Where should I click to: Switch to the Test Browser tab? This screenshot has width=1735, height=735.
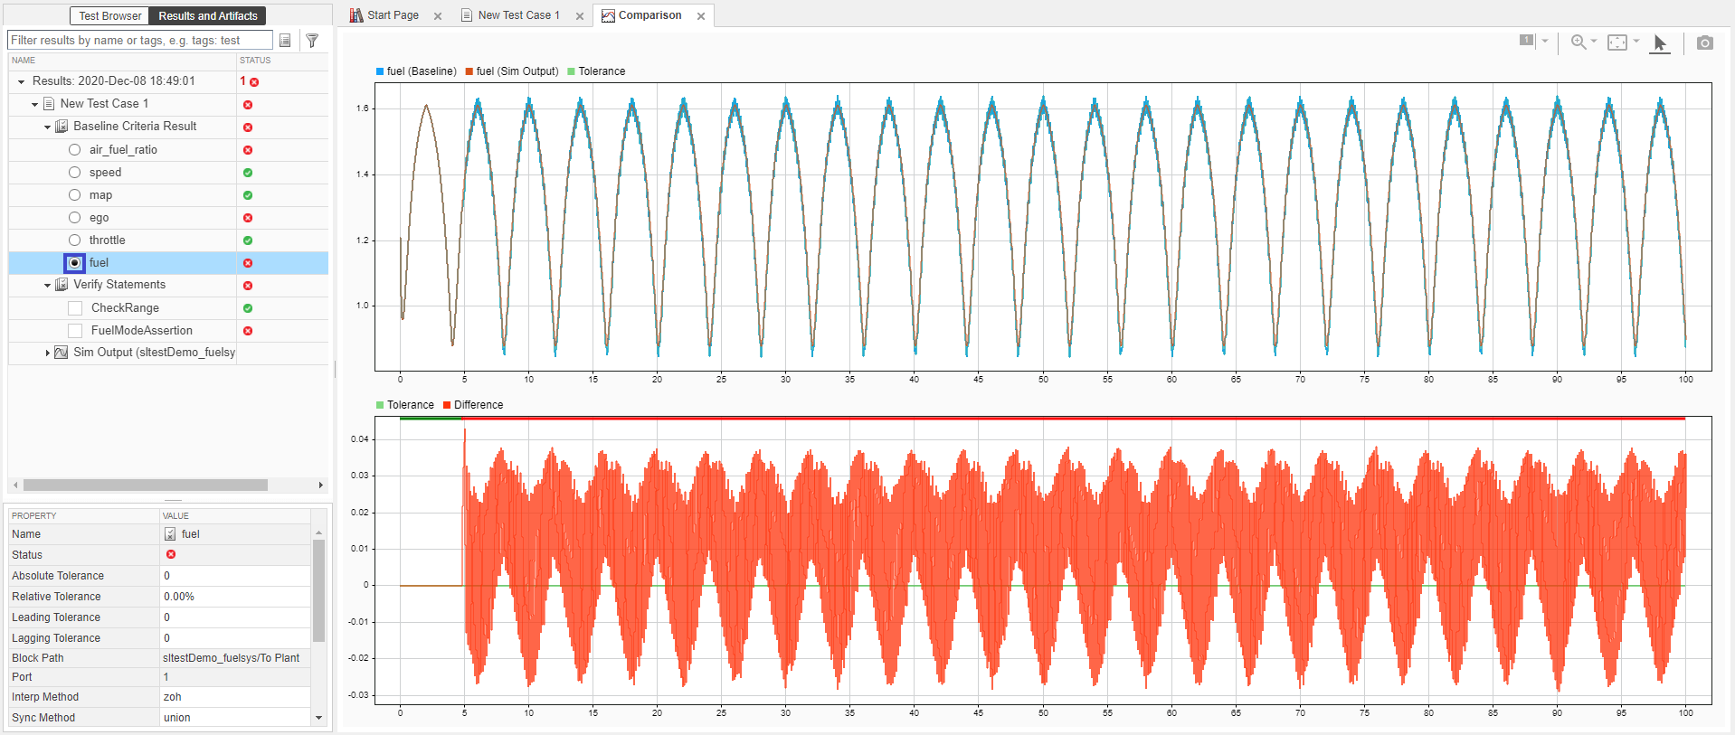[109, 16]
